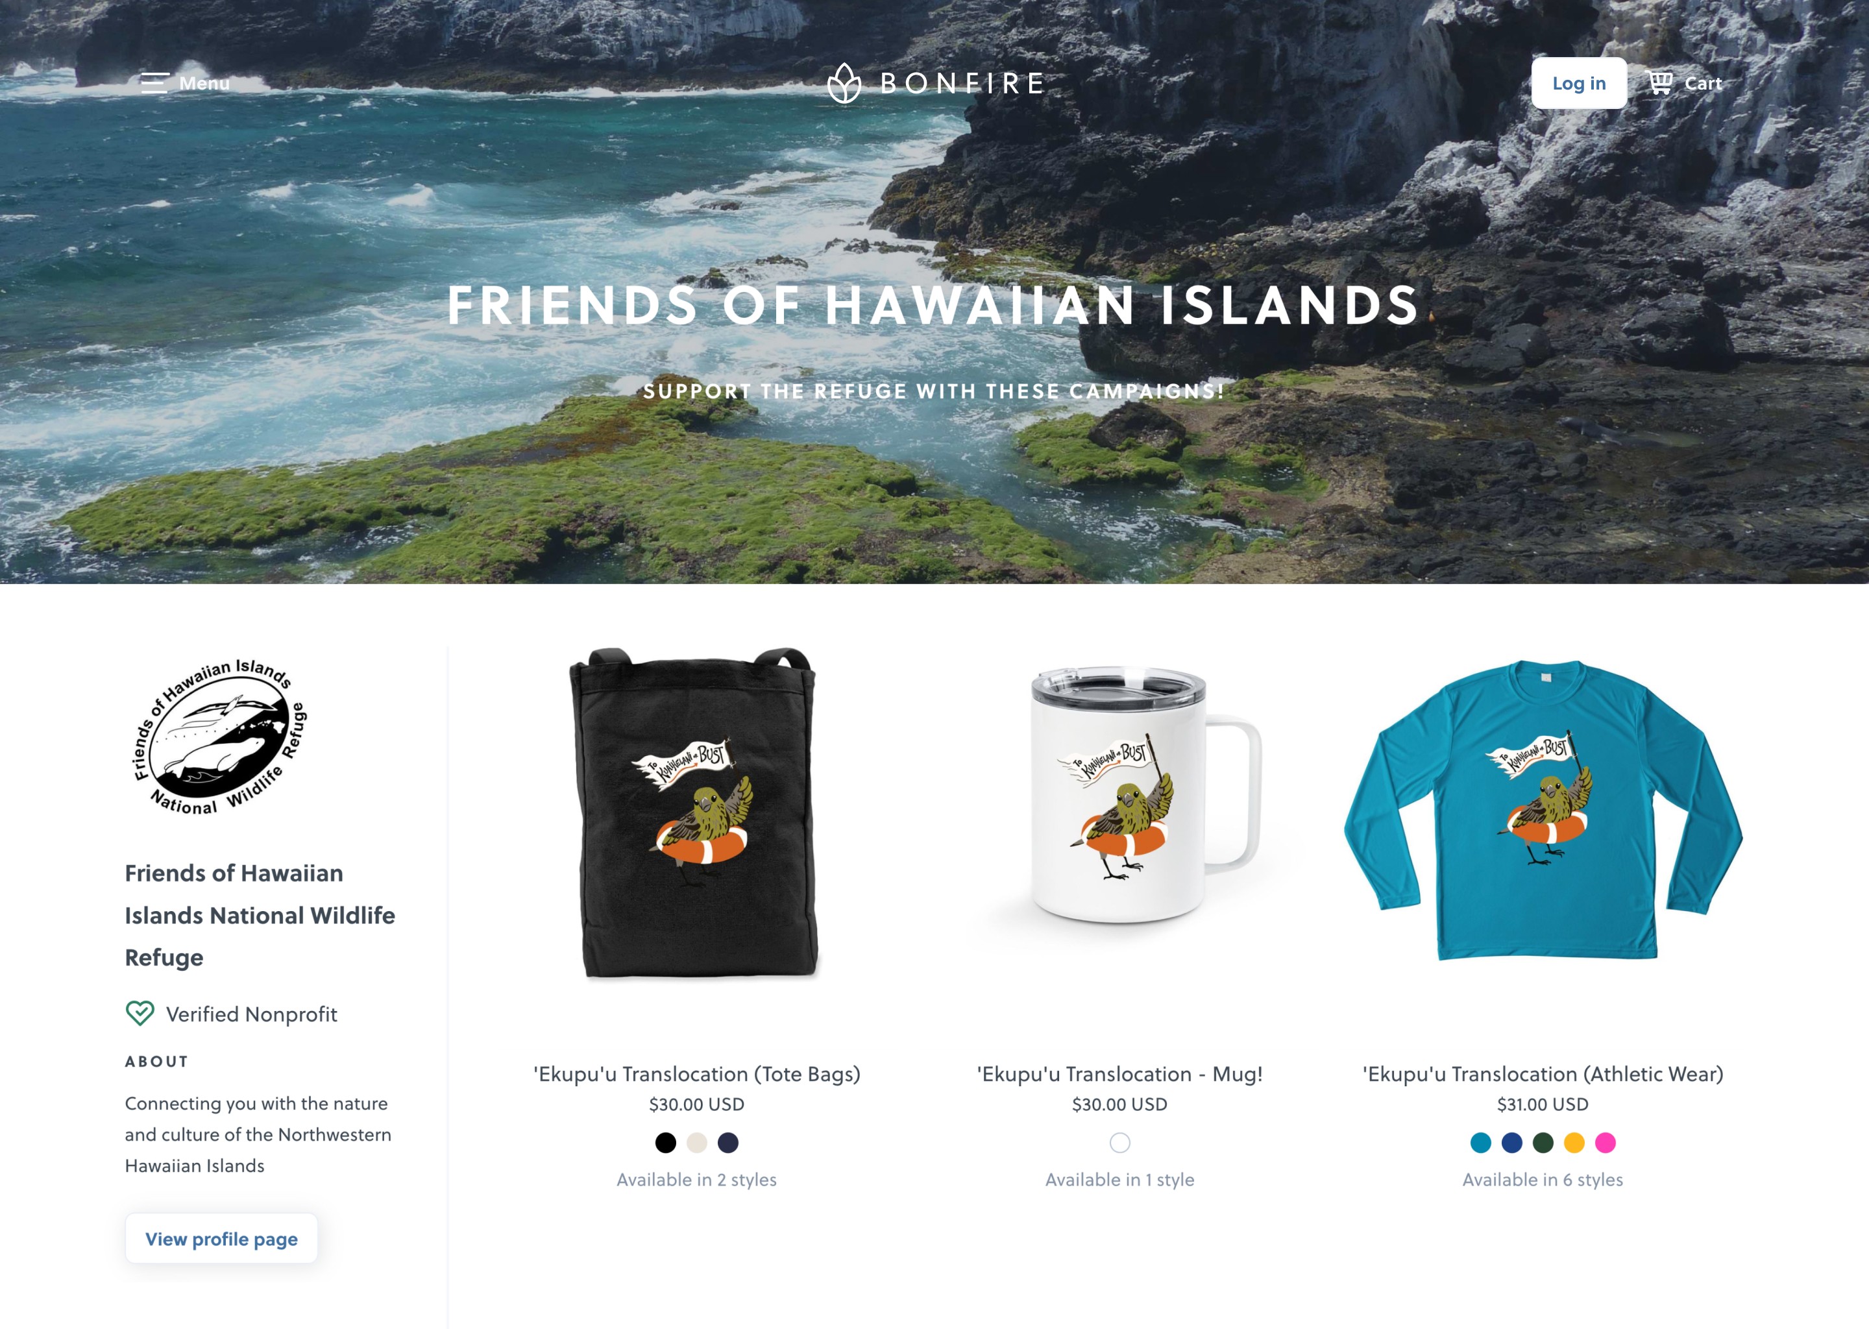
Task: Open 'Ekupu'u Translocation (Athletic Wear) title link
Action: (1543, 1074)
